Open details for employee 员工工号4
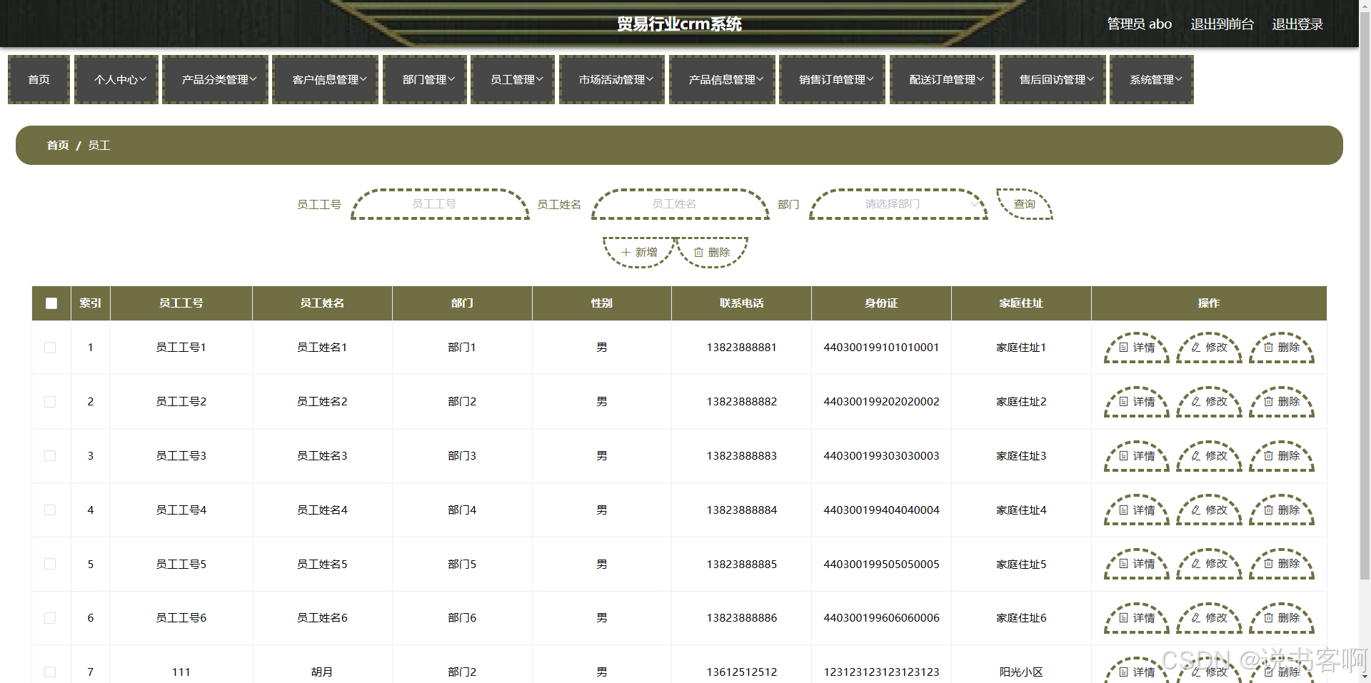 pyautogui.click(x=1136, y=510)
